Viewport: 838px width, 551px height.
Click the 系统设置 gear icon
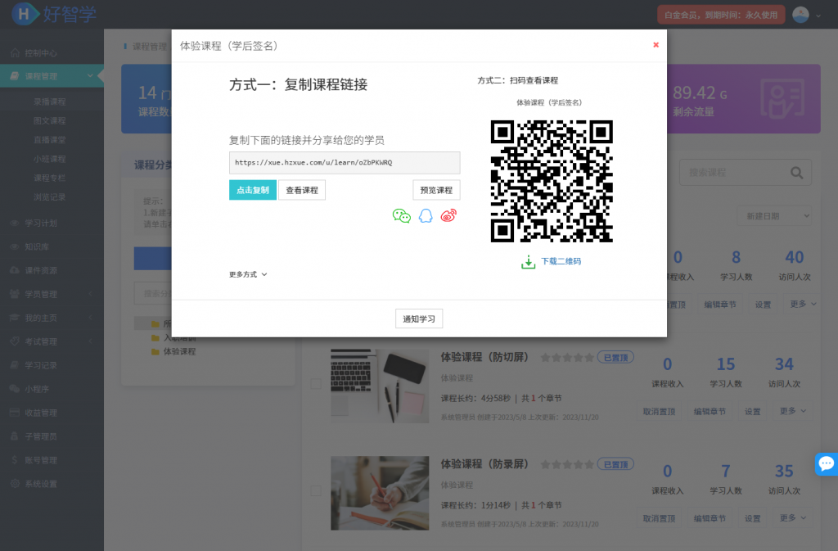point(15,484)
